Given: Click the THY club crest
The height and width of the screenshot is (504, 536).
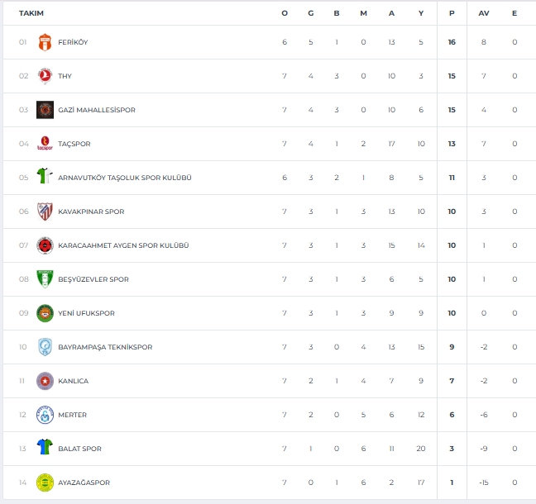Looking at the screenshot, I should tap(45, 76).
